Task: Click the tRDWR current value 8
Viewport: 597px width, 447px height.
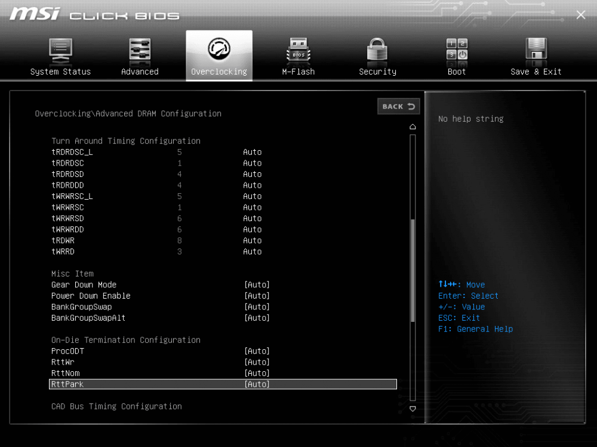Action: pos(179,241)
